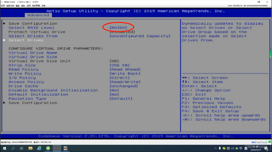Click the green status icon in KVM bar
Screen dimensions: 272x152
coord(269,142)
